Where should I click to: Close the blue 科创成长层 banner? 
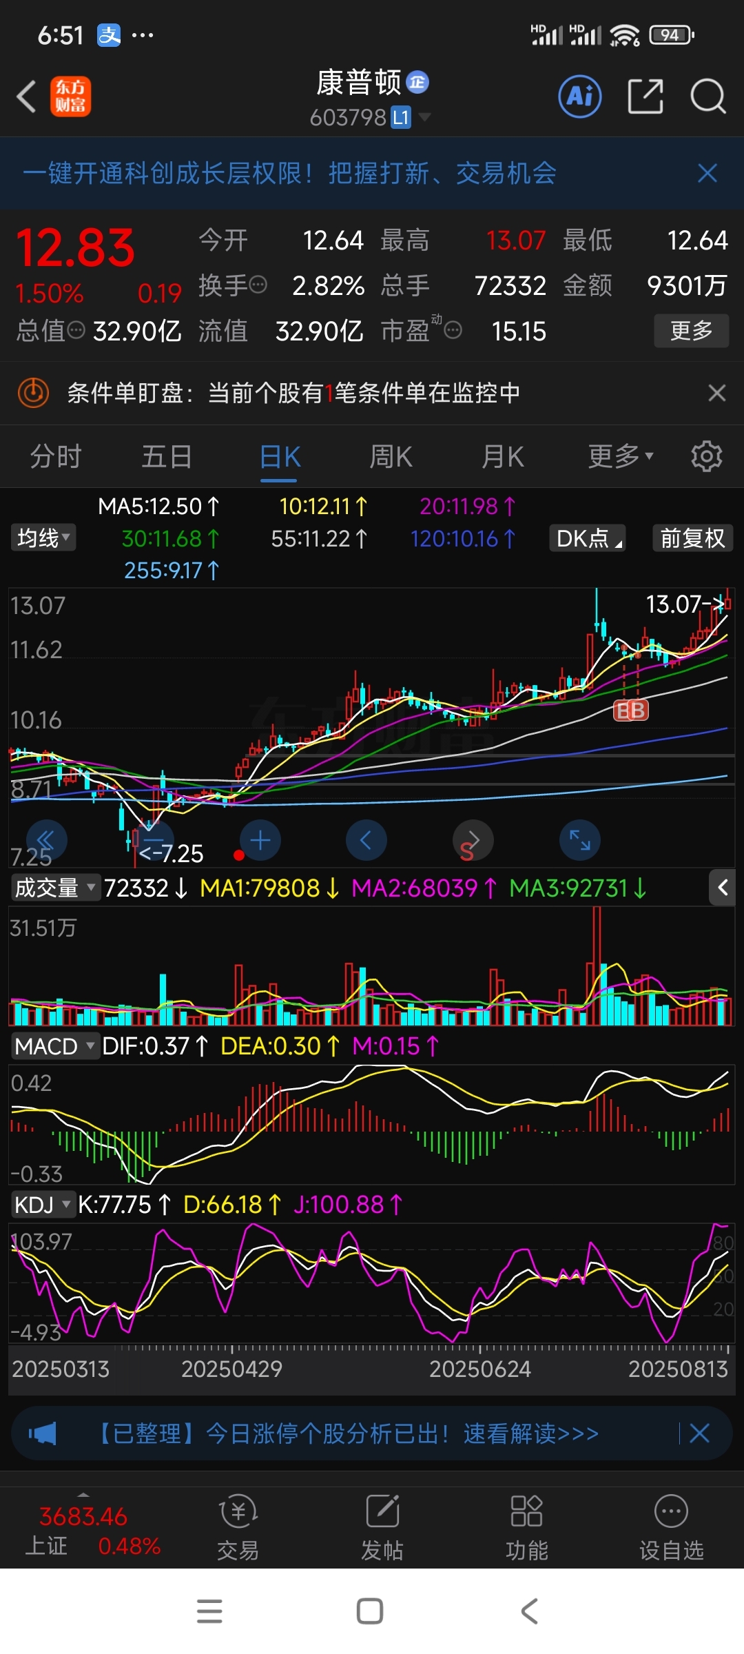707,173
